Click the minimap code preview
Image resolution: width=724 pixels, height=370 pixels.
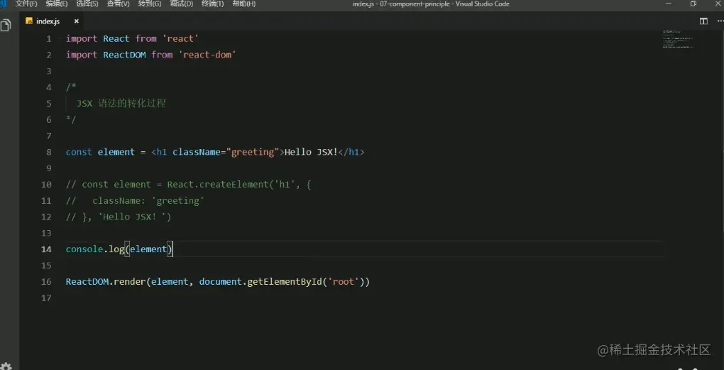[x=678, y=40]
